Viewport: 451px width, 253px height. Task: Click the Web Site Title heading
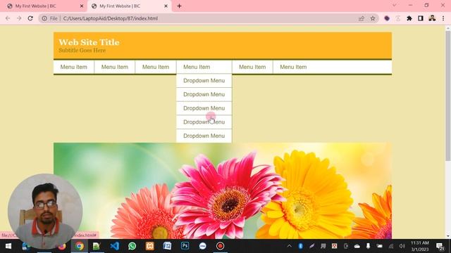point(89,42)
